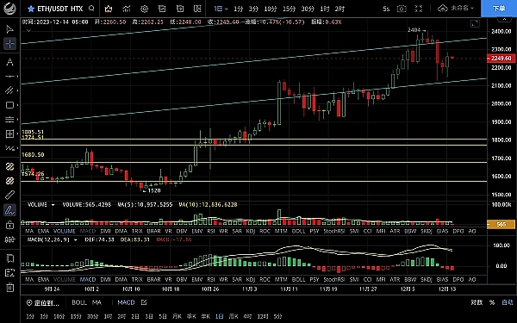
Task: Enable the % percentage scale option
Action: tap(492, 302)
